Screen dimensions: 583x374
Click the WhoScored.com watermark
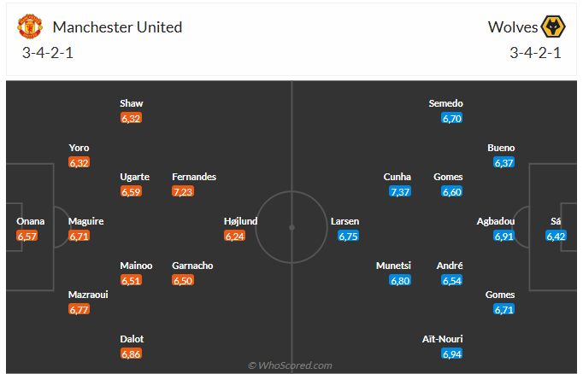pos(291,365)
